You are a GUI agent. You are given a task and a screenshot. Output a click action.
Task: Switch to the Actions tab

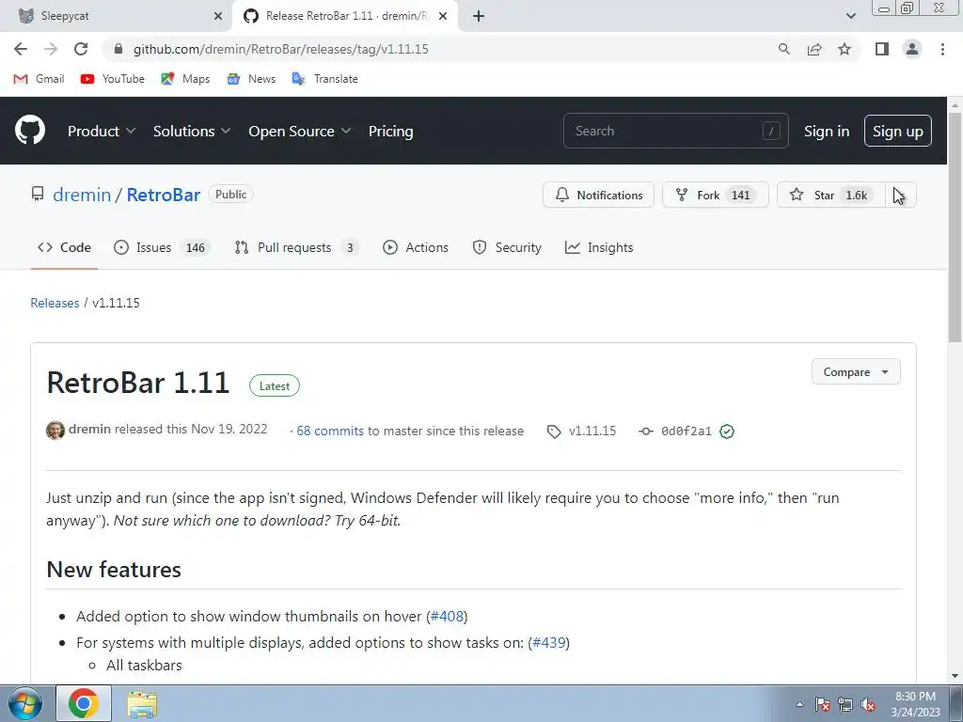(x=416, y=247)
